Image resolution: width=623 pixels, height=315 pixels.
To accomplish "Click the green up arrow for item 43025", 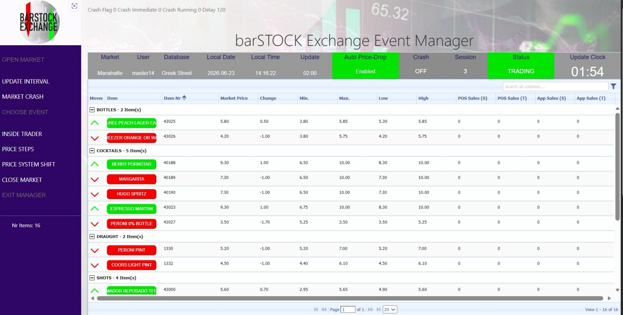I will [95, 123].
